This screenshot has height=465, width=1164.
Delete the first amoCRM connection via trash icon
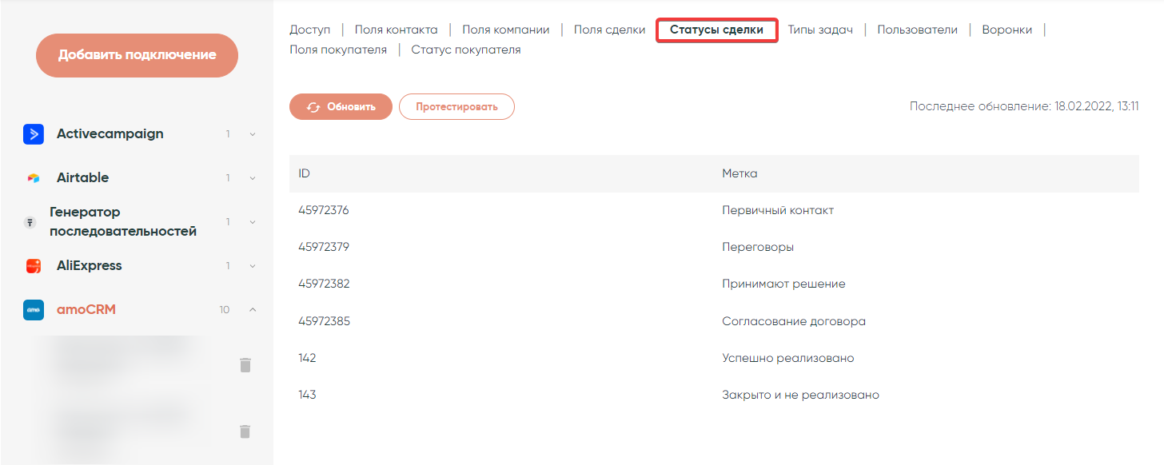[x=245, y=365]
